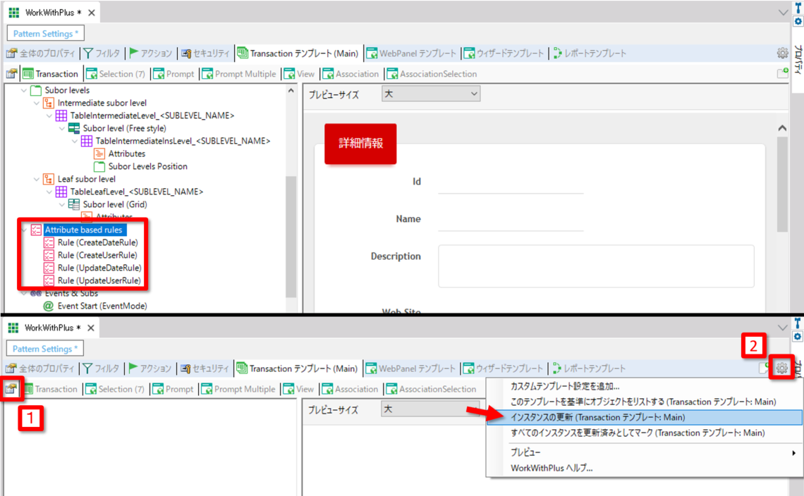Select TableIntermediateLevel_<SUBLEVEL_NAME> node
Image resolution: width=804 pixels, height=496 pixels.
pyautogui.click(x=152, y=116)
